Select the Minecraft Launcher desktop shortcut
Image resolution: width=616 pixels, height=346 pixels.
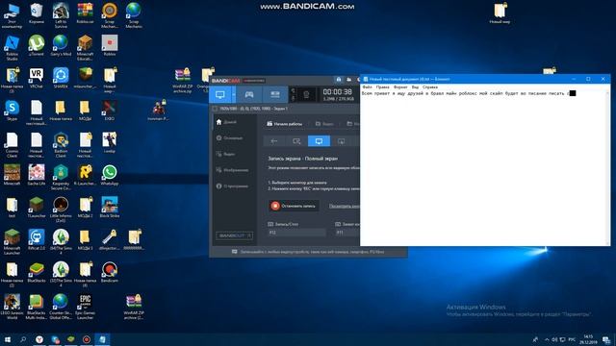click(x=12, y=242)
